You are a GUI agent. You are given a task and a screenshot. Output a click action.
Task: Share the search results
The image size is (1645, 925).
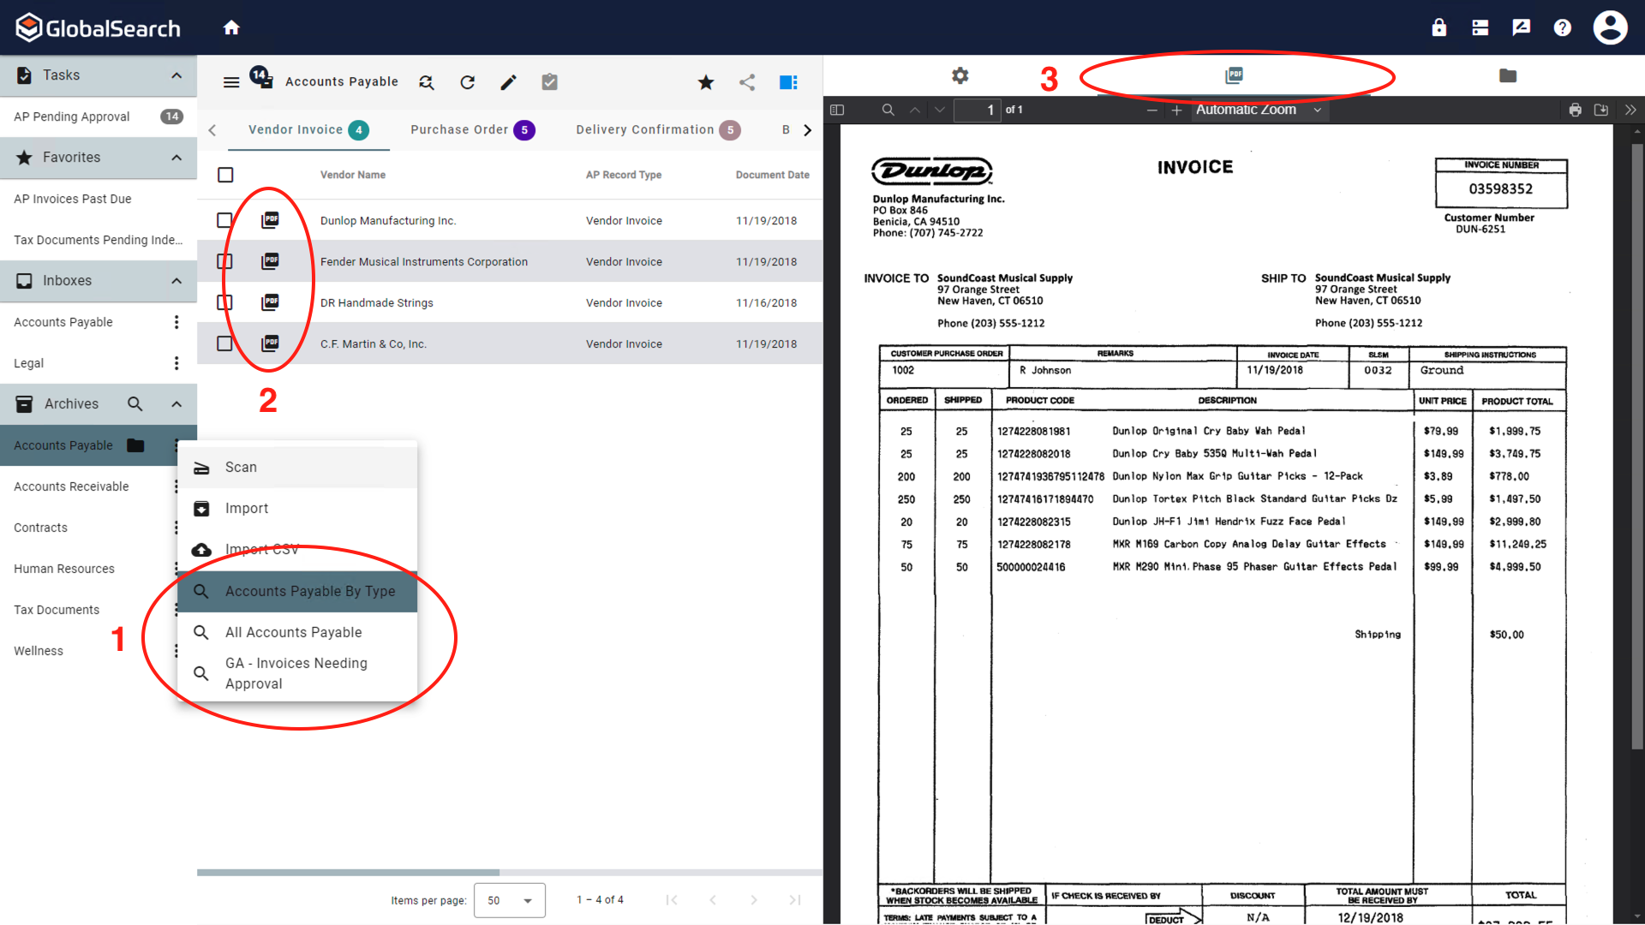point(746,81)
